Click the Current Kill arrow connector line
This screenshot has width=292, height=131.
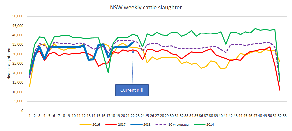tap(133, 68)
